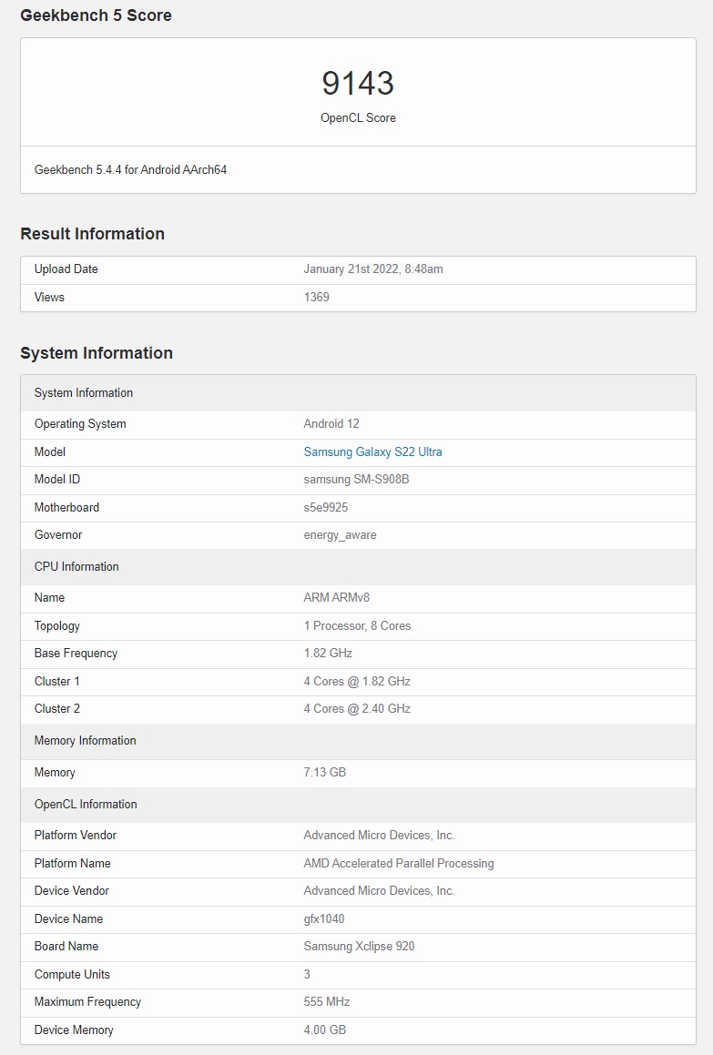Select the 'Android 12' value
Screen dimensions: 713x1055
331,423
